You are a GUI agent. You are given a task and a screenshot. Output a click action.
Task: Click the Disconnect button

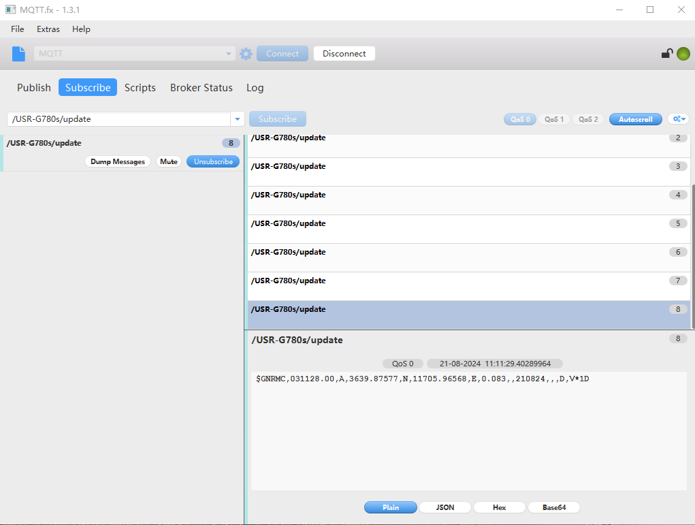[344, 54]
